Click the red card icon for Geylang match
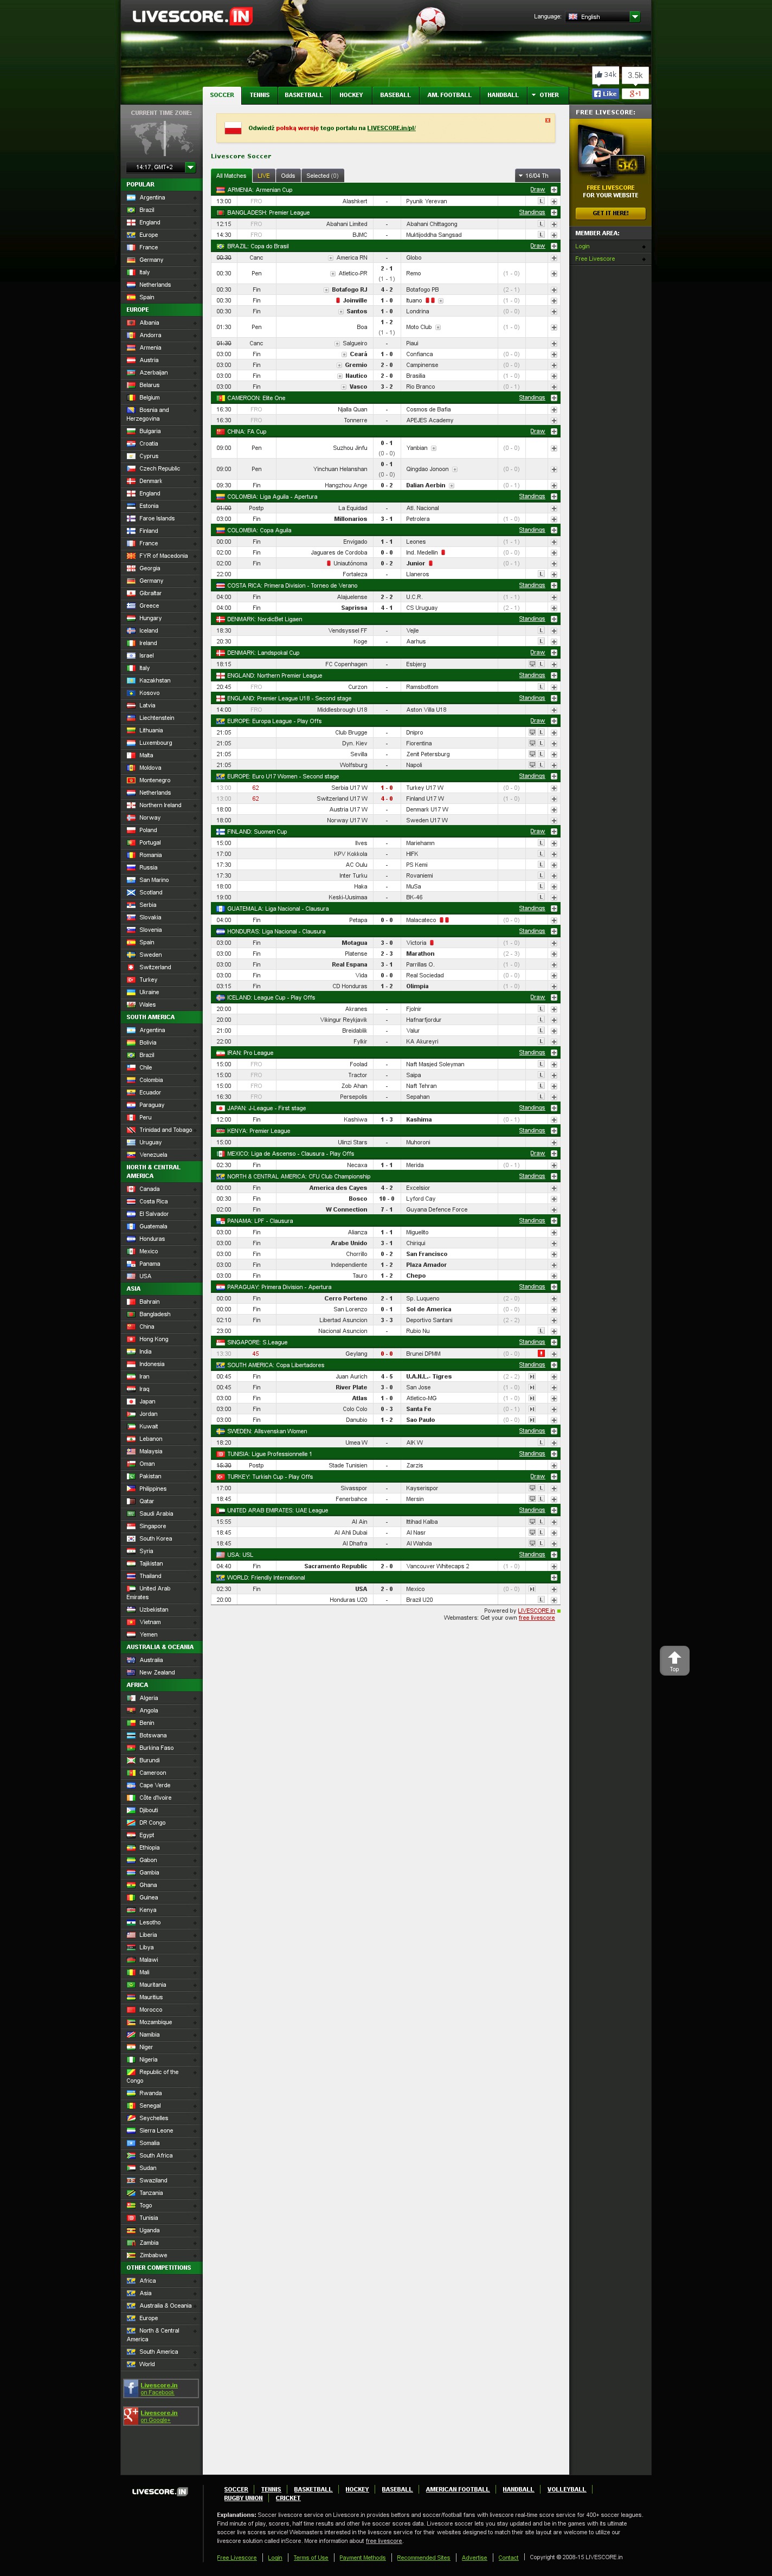Viewport: 772px width, 2576px height. point(541,1353)
